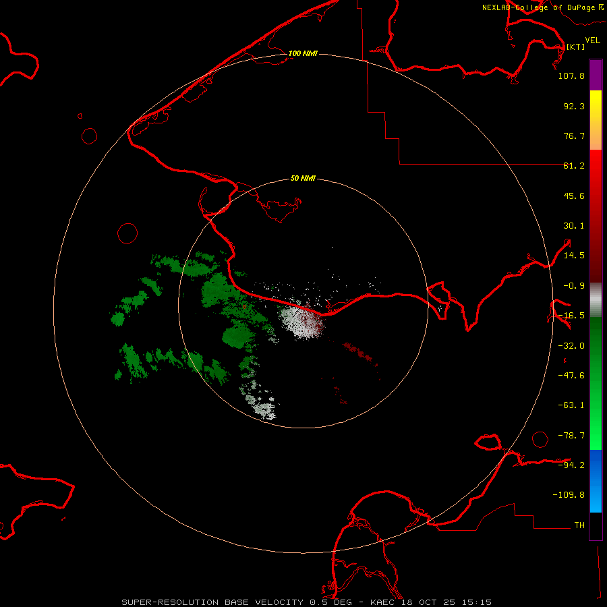Select the -94.2 scale value
Image resolution: width=607 pixels, height=607 pixels.
pos(571,465)
